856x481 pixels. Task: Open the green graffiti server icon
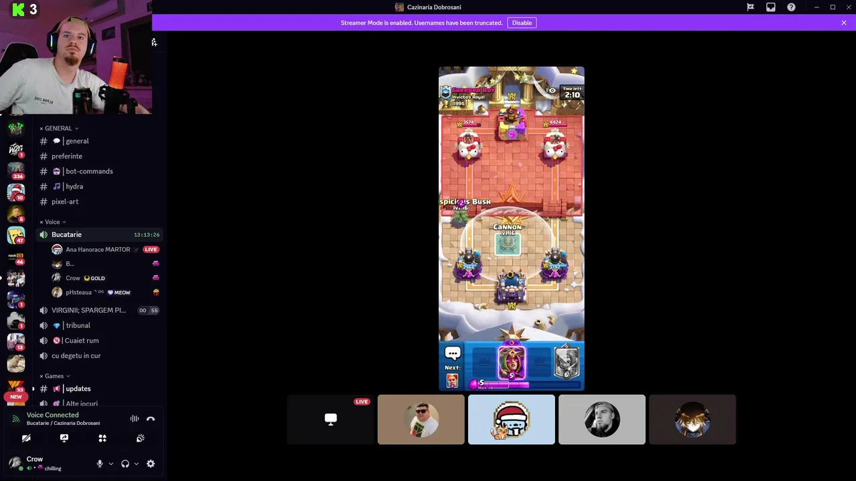(x=16, y=128)
